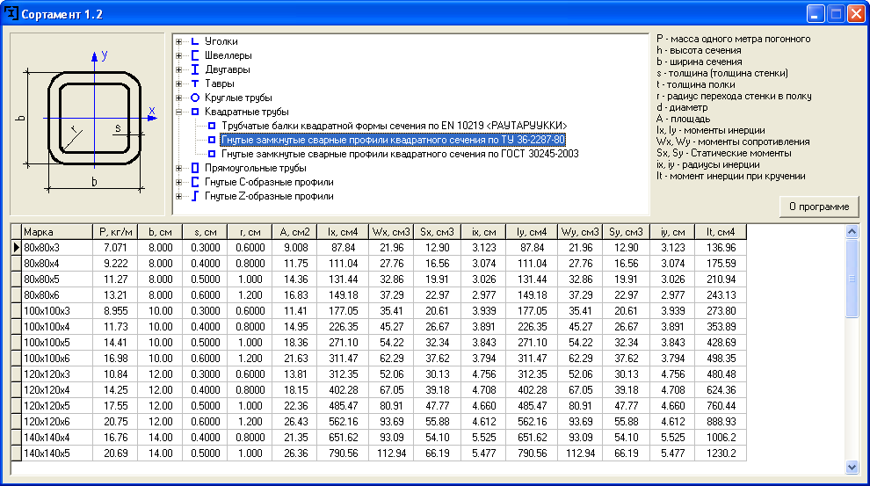Click mass value 7.071 in first row

(115, 248)
